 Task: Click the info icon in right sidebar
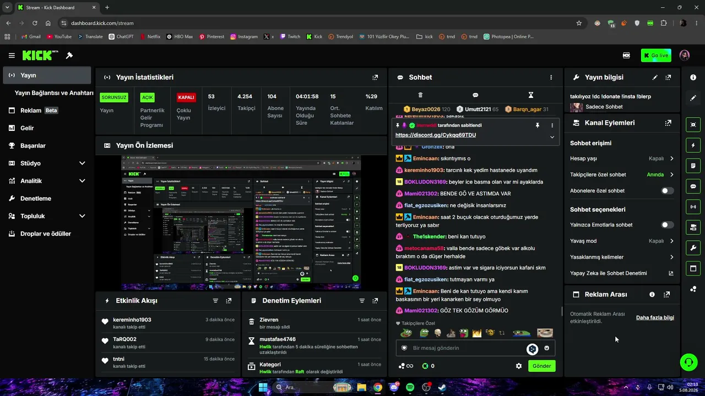693,78
